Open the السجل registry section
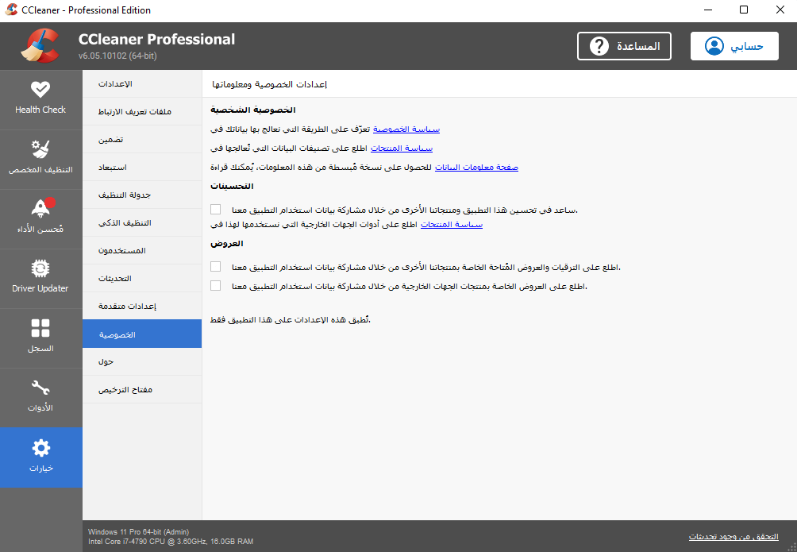797x552 pixels. 40,338
